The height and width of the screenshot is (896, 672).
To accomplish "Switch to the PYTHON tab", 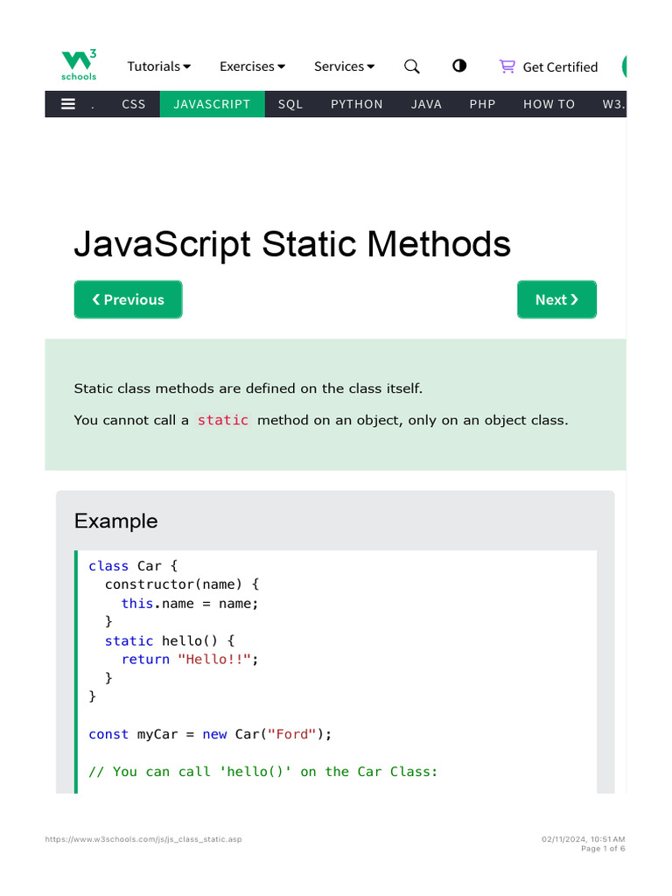I will [x=357, y=104].
